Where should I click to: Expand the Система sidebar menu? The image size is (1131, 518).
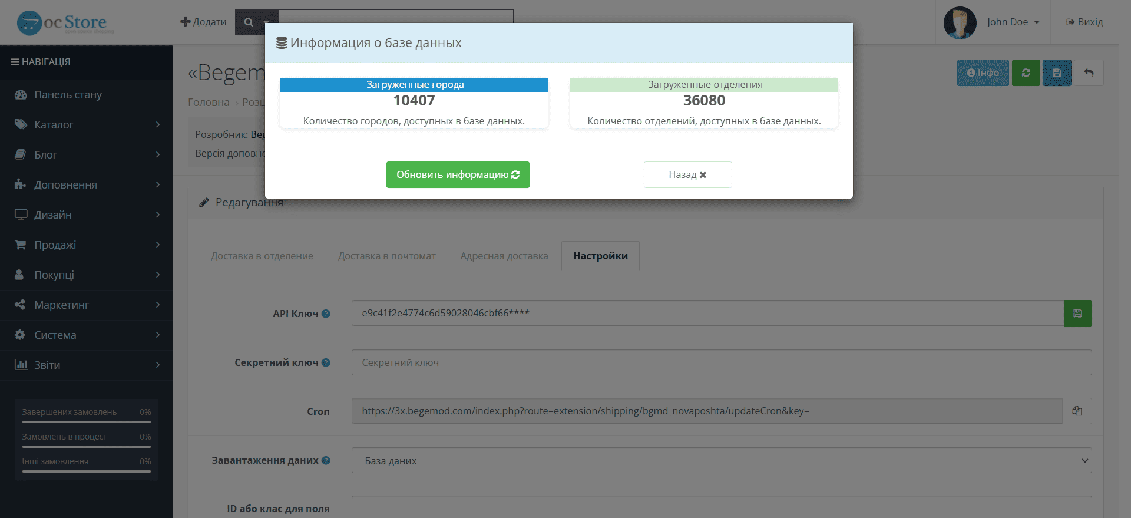point(87,335)
